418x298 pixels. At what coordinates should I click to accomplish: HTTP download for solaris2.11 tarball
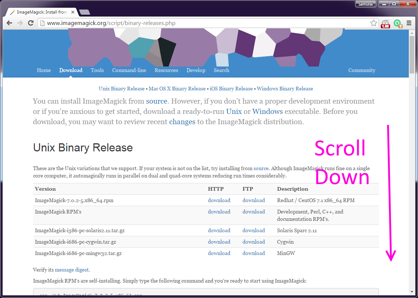[x=219, y=230]
